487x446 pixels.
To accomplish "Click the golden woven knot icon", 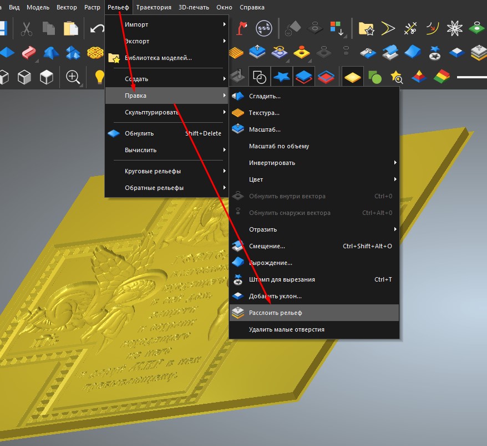I will click(94, 53).
